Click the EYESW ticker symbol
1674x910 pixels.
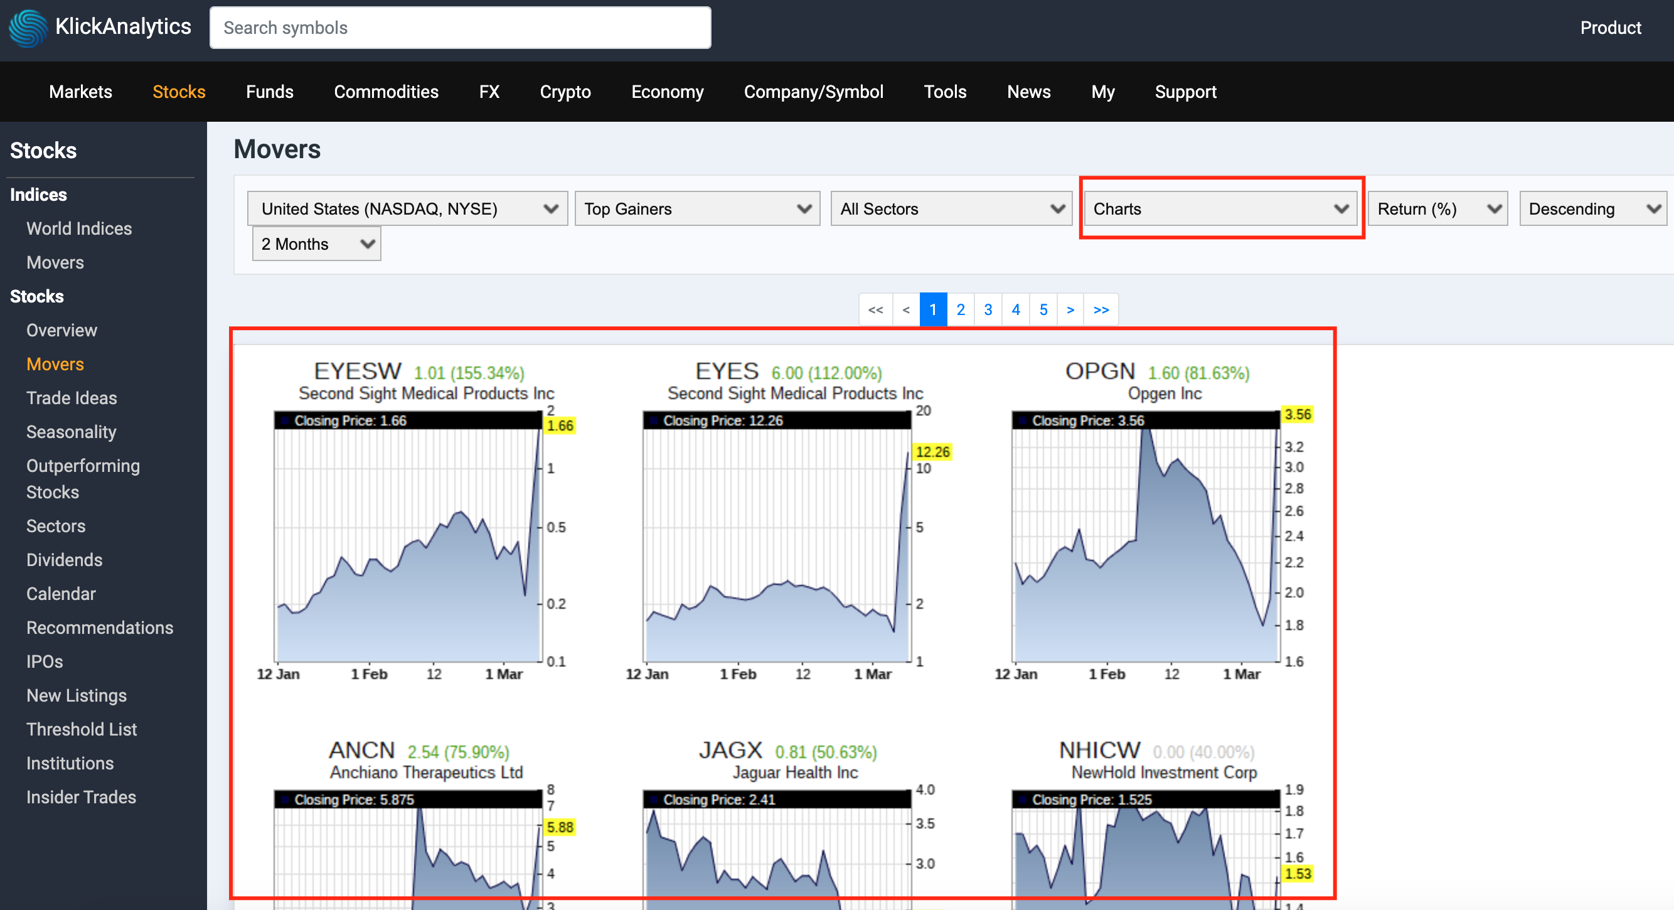coord(358,371)
